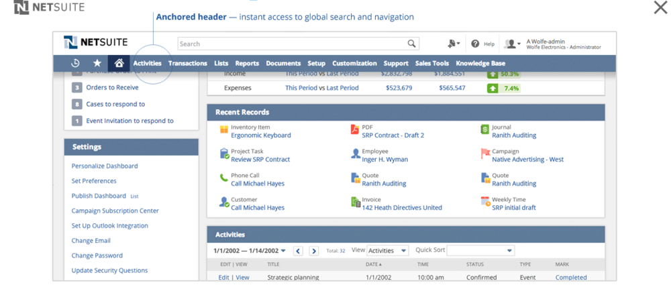Click the star shortcuts icon
This screenshot has width=671, height=289.
pos(97,63)
